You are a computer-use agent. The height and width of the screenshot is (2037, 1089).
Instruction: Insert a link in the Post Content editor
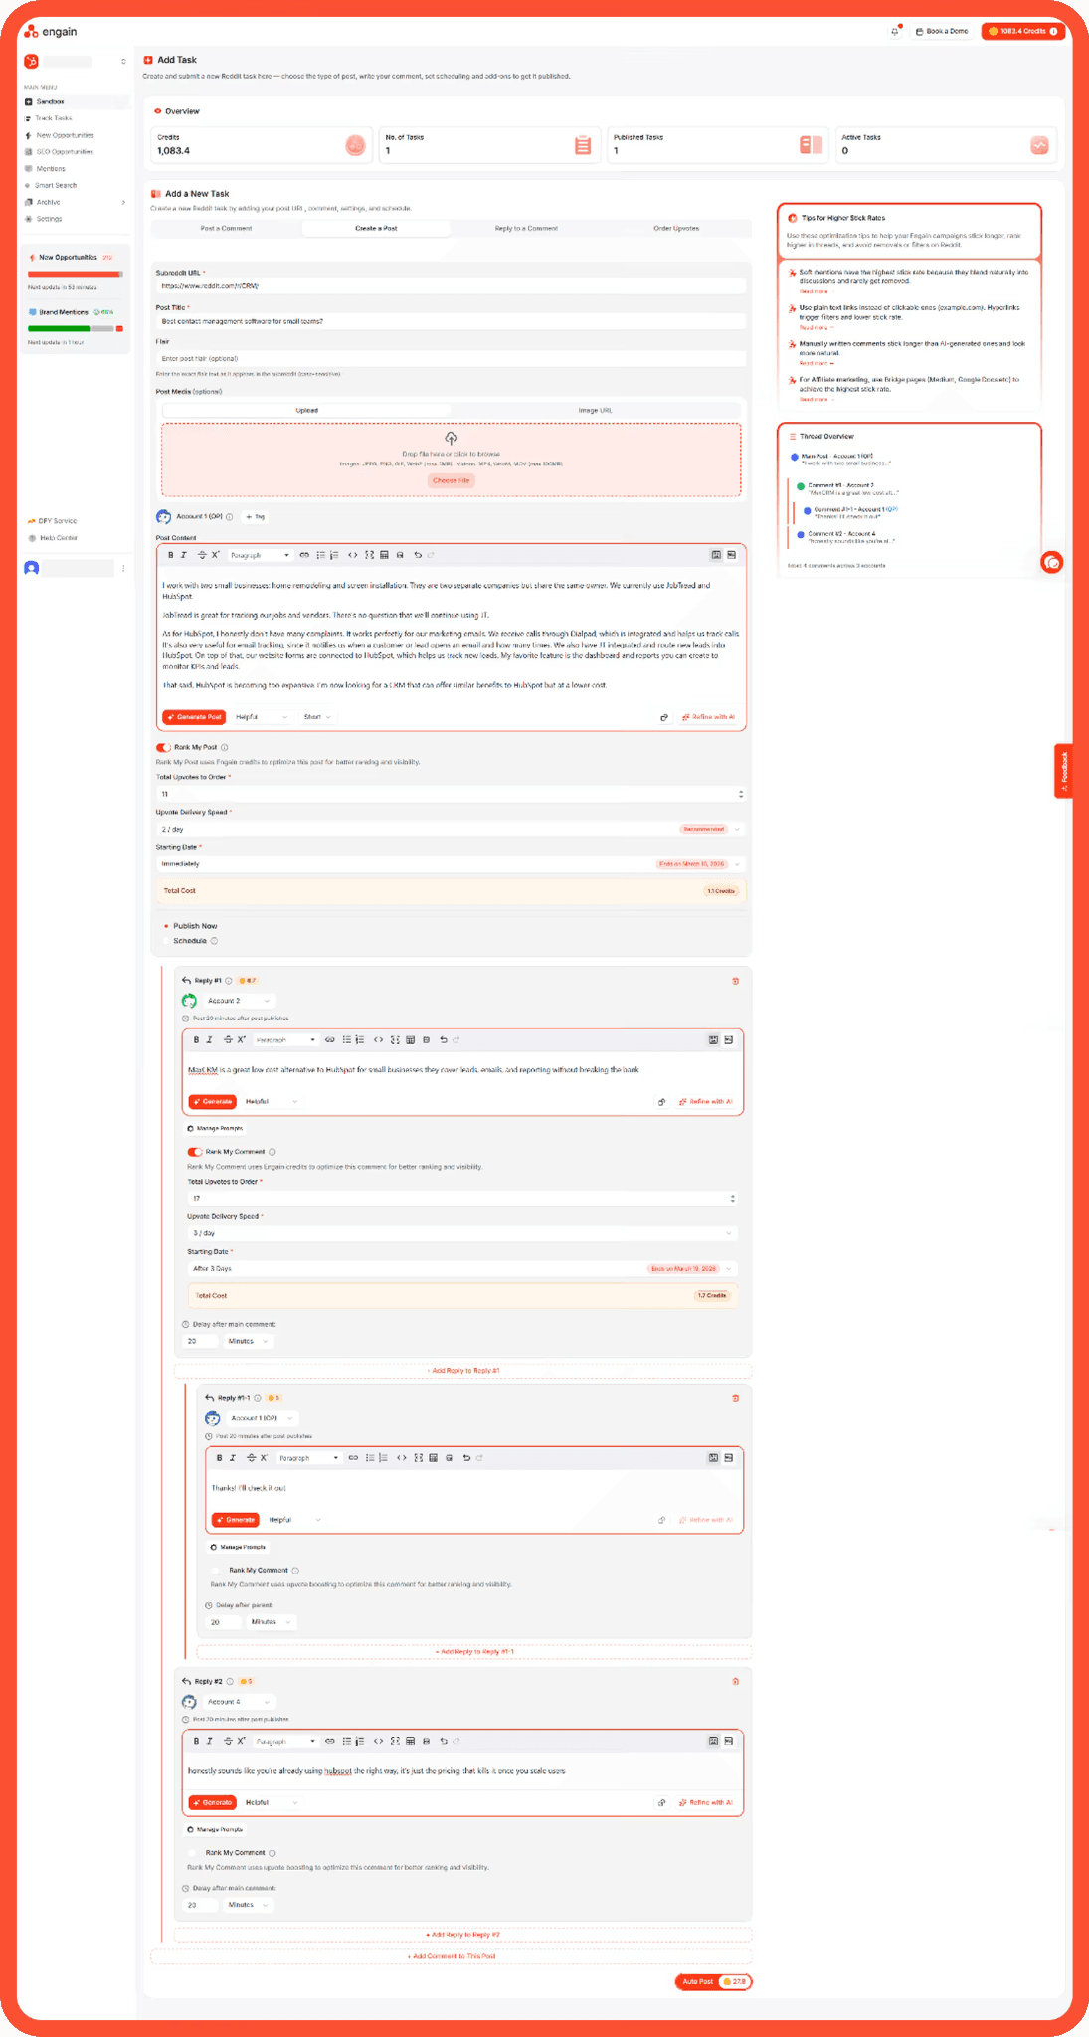pyautogui.click(x=304, y=555)
